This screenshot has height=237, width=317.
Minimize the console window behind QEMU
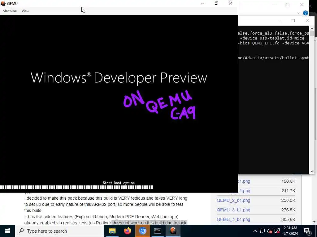(x=279, y=21)
